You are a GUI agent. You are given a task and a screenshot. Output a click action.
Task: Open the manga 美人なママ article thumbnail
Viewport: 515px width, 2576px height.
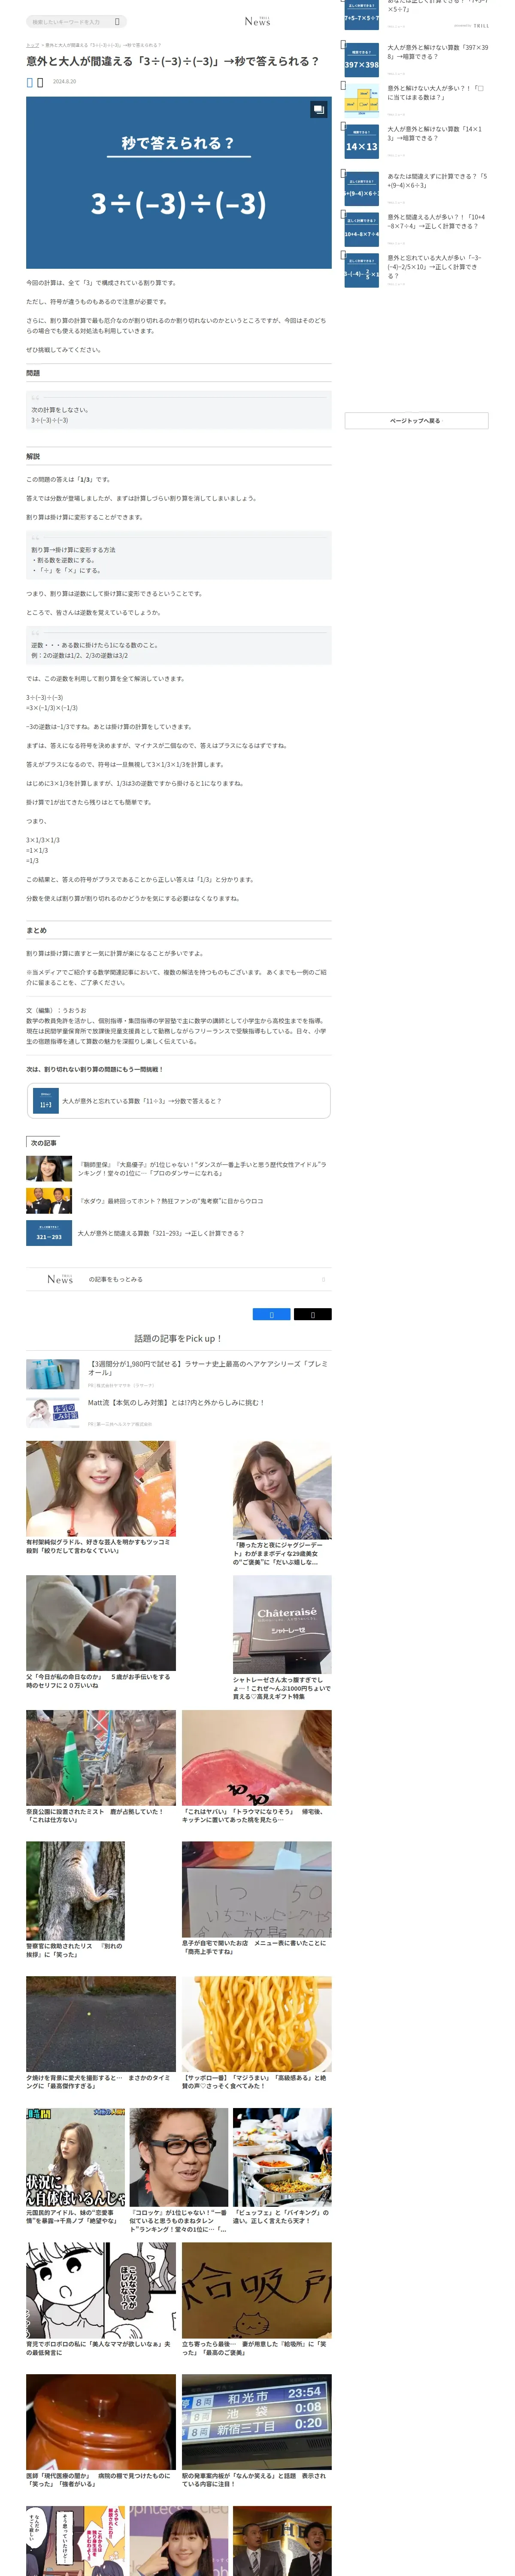pos(101,2290)
